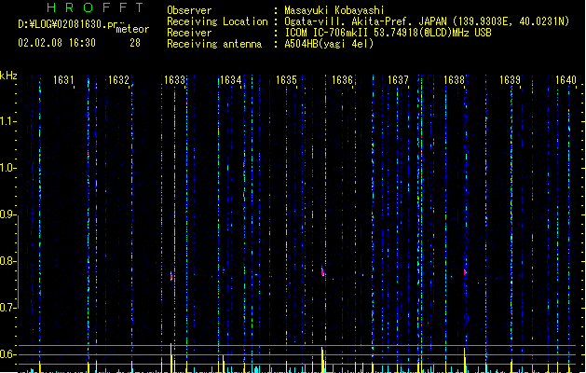Viewport: 586px width, 373px height.
Task: Click time marker 1631
Action: click(x=63, y=80)
